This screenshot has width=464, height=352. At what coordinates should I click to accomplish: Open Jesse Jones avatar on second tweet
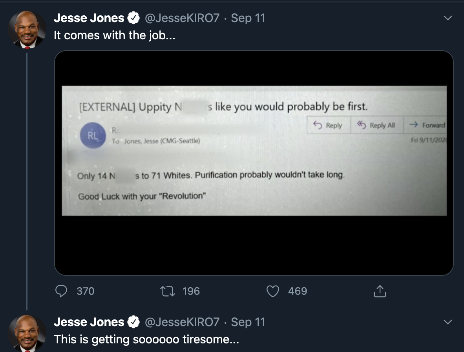click(27, 334)
